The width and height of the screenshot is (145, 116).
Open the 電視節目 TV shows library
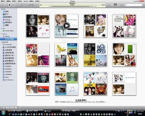tap(7, 17)
